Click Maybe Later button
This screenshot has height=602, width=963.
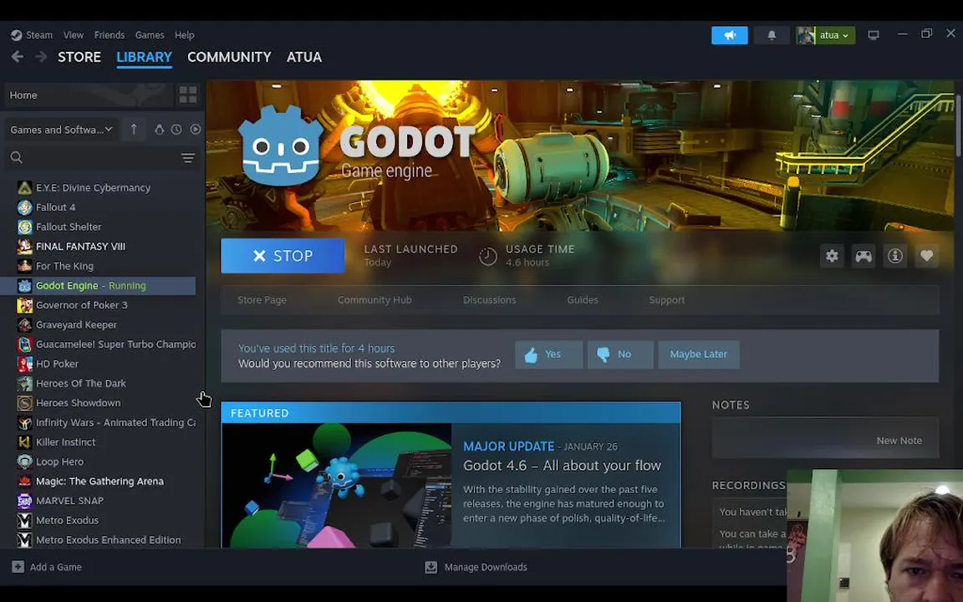[x=698, y=355]
